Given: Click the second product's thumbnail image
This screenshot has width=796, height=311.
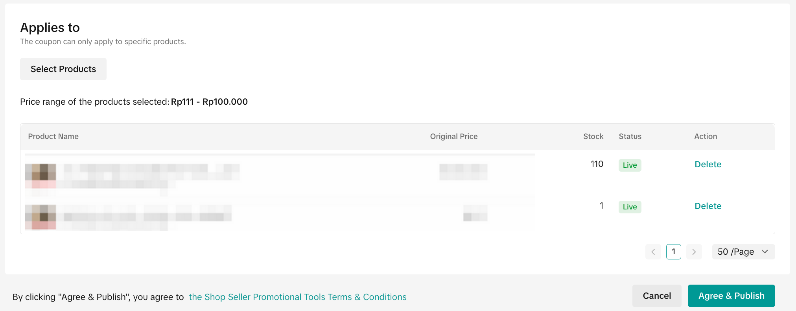Looking at the screenshot, I should click(x=41, y=217).
